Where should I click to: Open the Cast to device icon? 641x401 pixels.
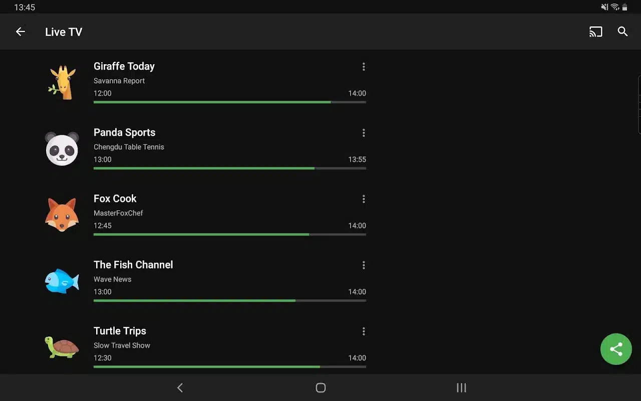(x=595, y=32)
